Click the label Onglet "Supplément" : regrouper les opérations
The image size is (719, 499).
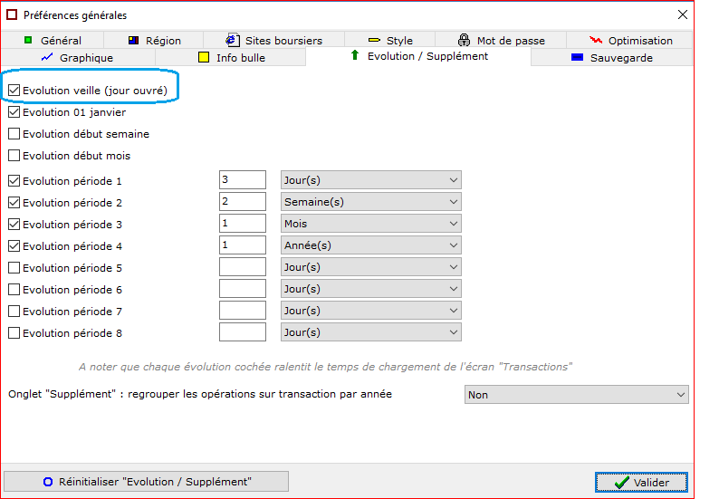200,394
